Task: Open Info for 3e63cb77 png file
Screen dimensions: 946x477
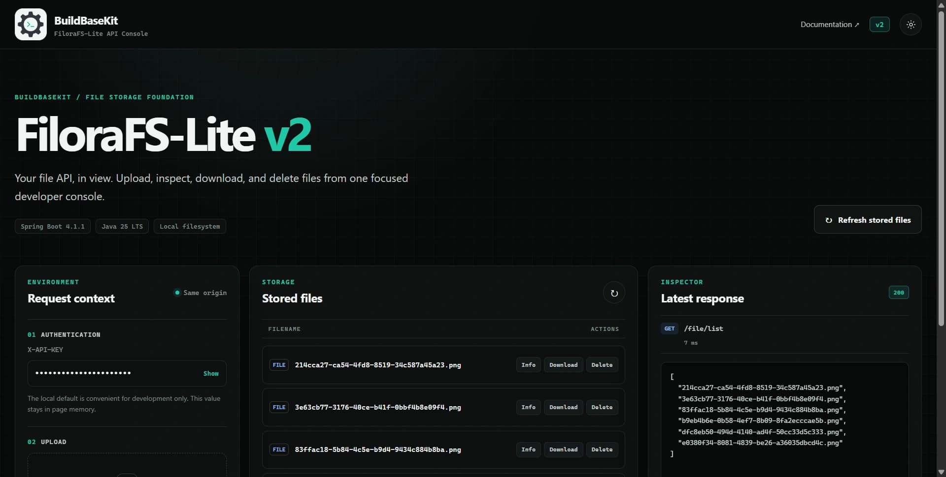Action: 528,407
